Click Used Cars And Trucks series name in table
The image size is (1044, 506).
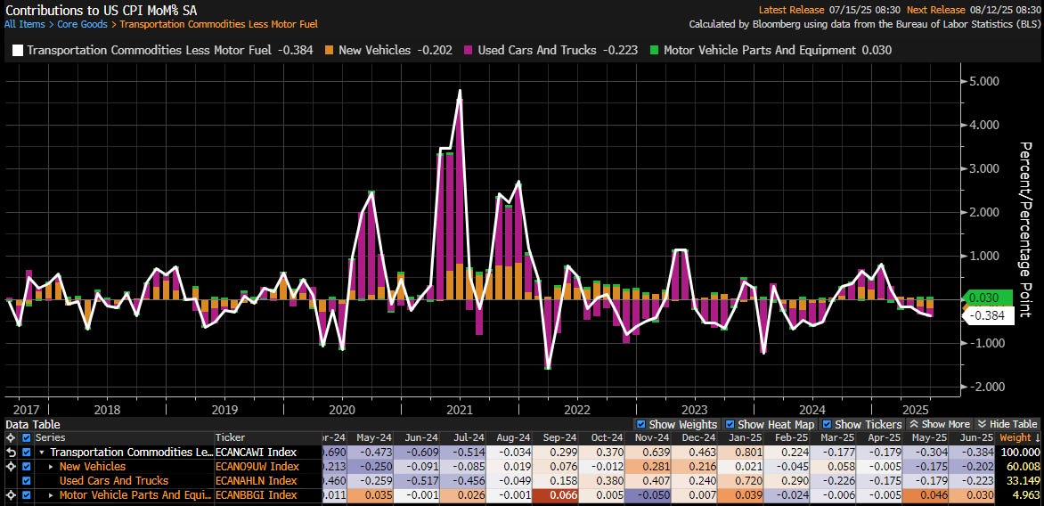point(114,481)
